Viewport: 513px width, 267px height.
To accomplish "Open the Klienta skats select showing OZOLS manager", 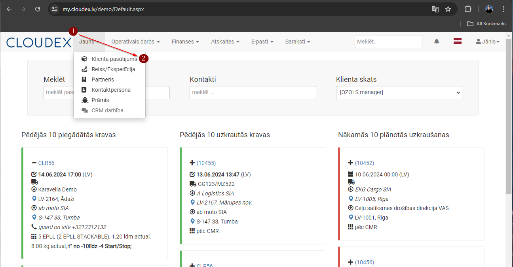I will point(399,93).
